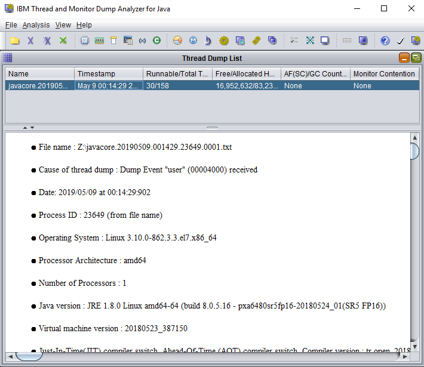This screenshot has height=367, width=424.
Task: Click the stacked blue windows icon
Action: coord(272,41)
